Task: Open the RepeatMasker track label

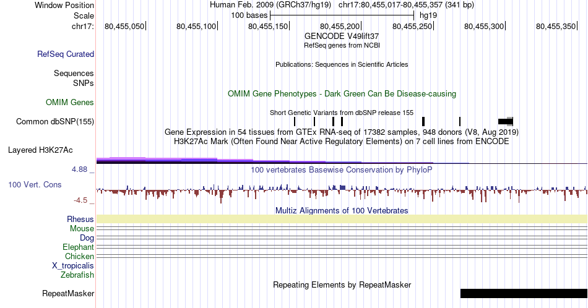Action: tap(68, 293)
